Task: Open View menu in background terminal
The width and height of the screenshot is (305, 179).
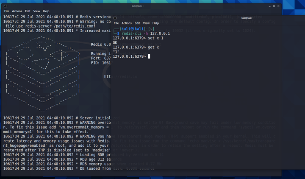Action: tap(36, 11)
